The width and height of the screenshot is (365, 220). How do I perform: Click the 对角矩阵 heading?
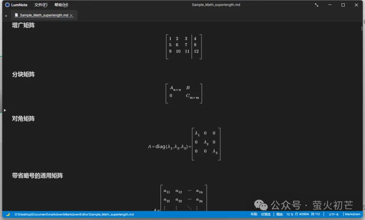coord(23,119)
